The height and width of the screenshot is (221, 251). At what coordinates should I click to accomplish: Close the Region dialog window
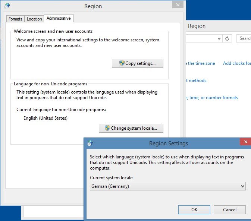tap(178, 4)
